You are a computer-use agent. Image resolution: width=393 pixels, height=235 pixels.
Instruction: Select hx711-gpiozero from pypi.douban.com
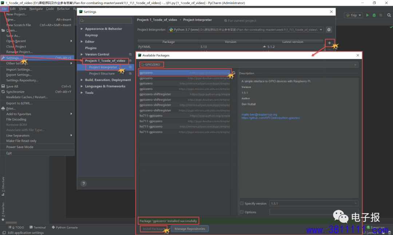(x=185, y=121)
